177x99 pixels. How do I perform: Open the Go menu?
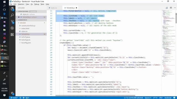tap(32, 4)
